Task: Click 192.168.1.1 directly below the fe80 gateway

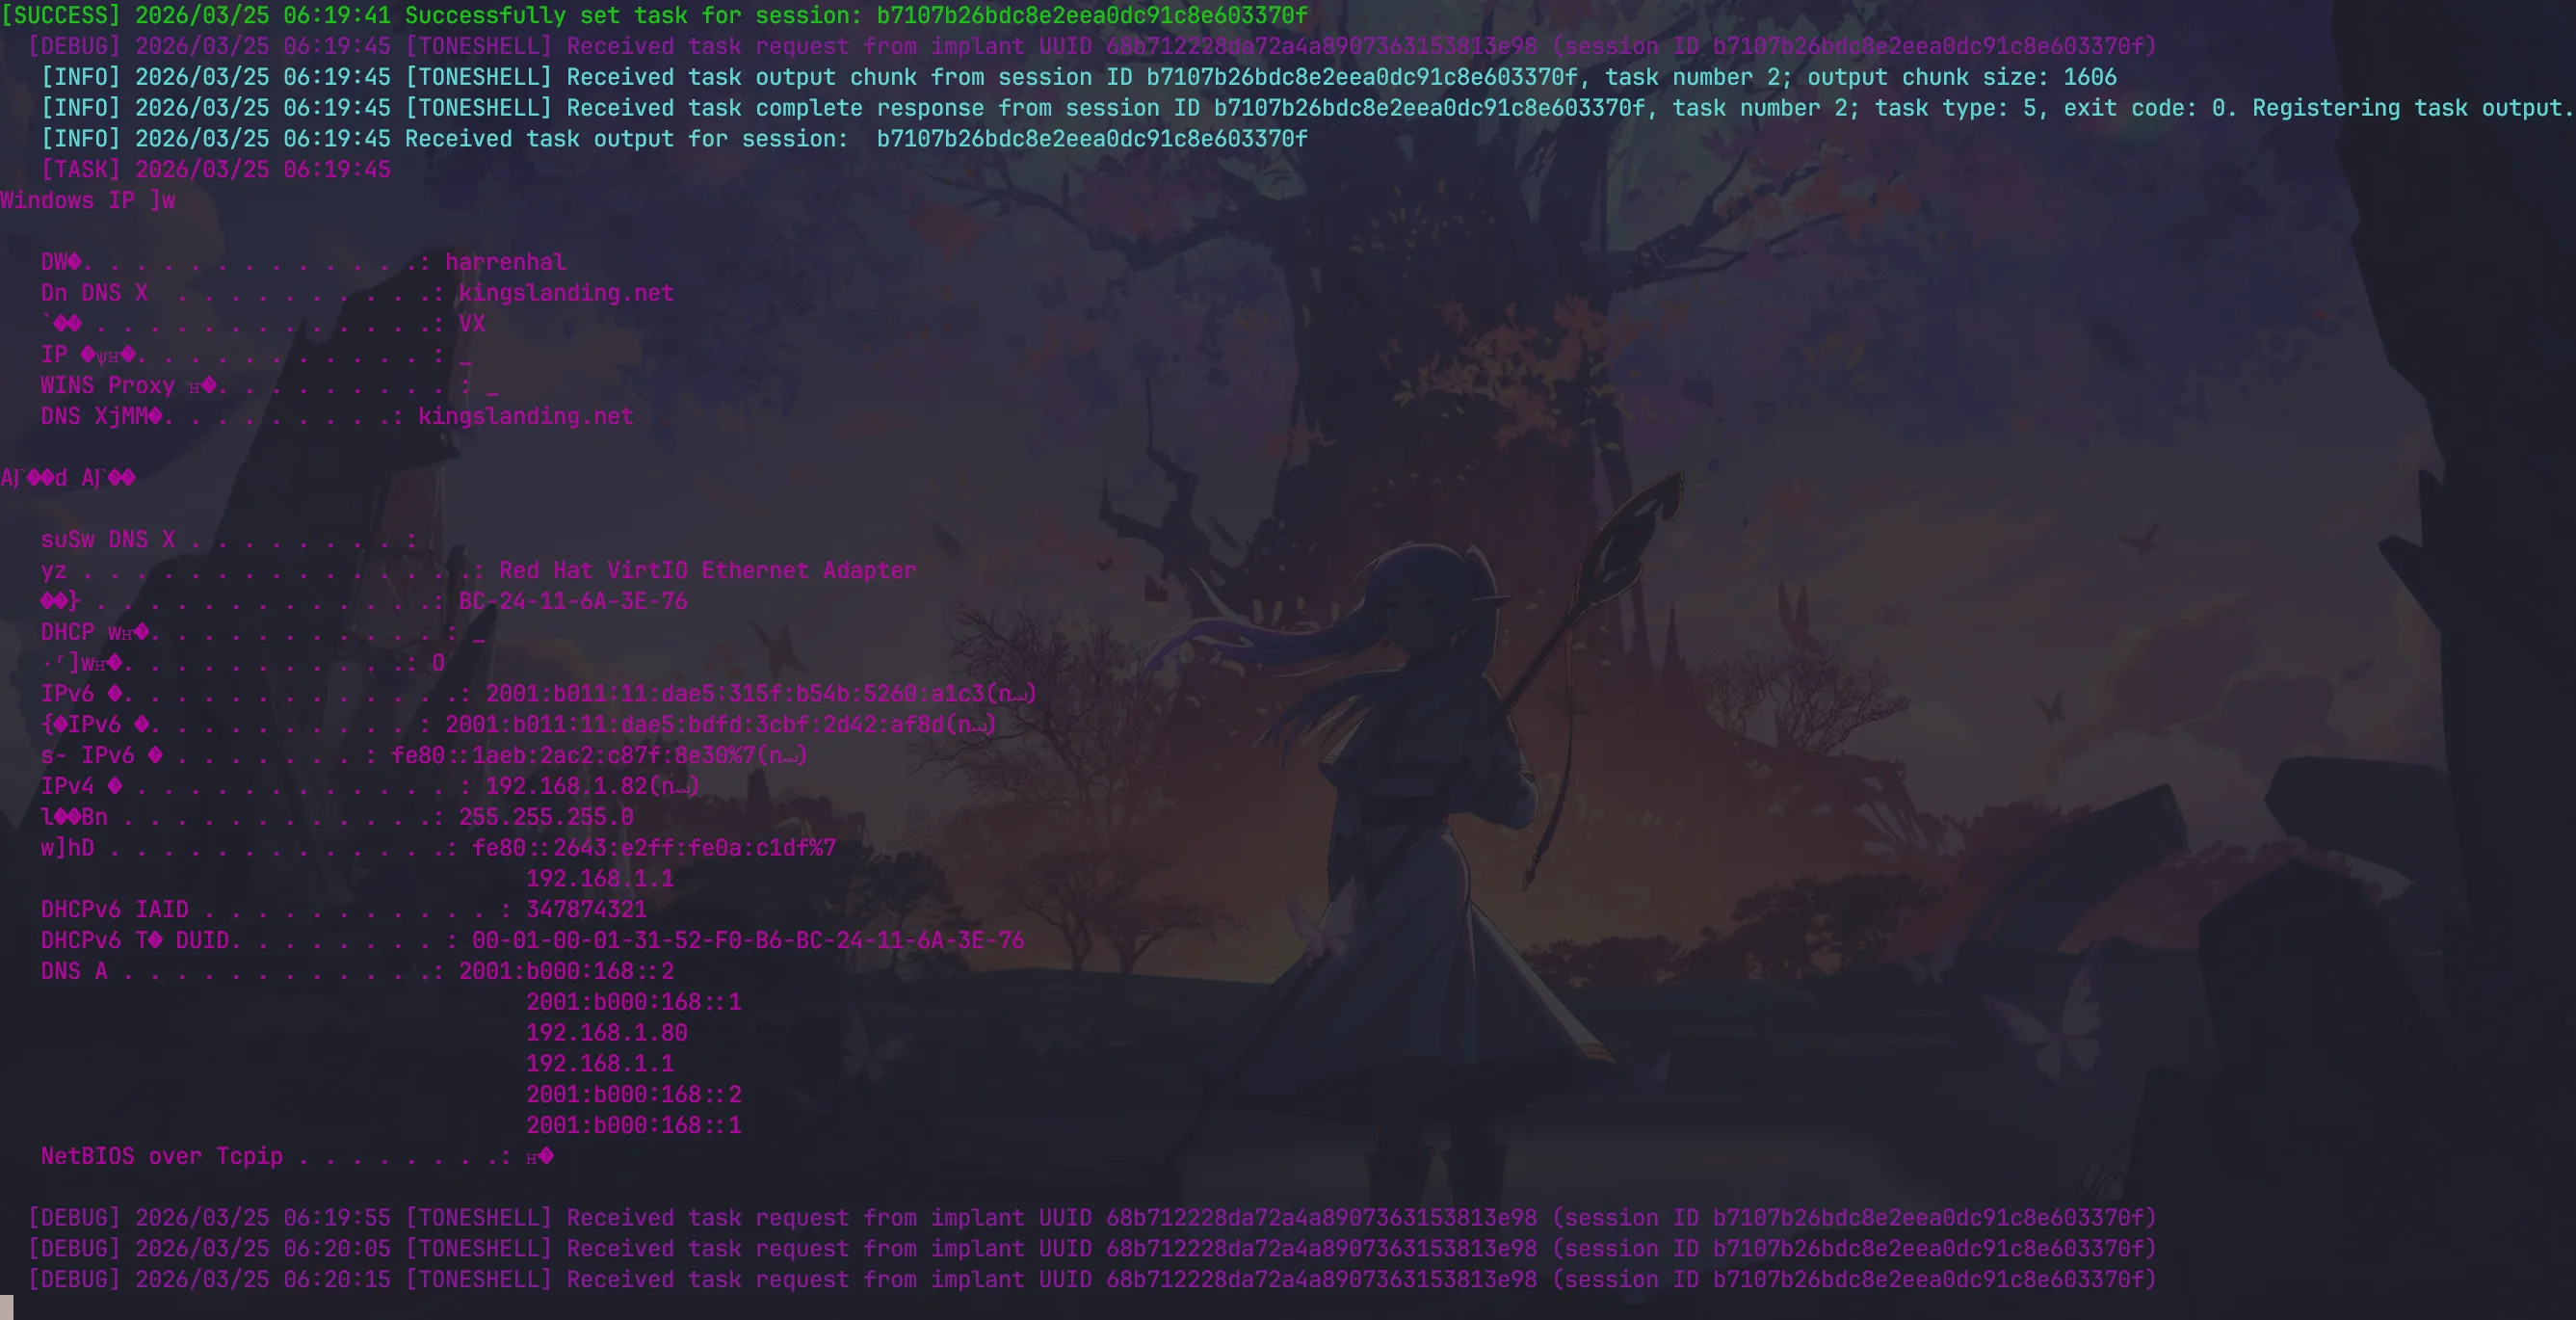Action: click(x=600, y=879)
